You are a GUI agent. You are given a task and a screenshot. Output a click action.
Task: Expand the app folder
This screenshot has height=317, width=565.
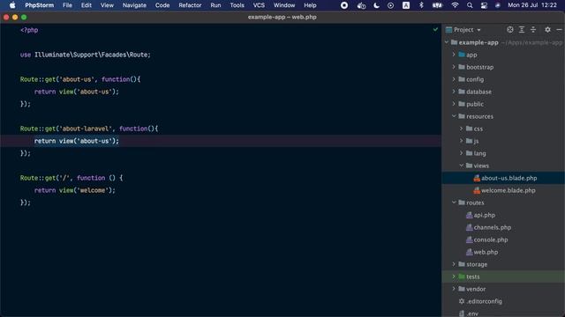[454, 55]
